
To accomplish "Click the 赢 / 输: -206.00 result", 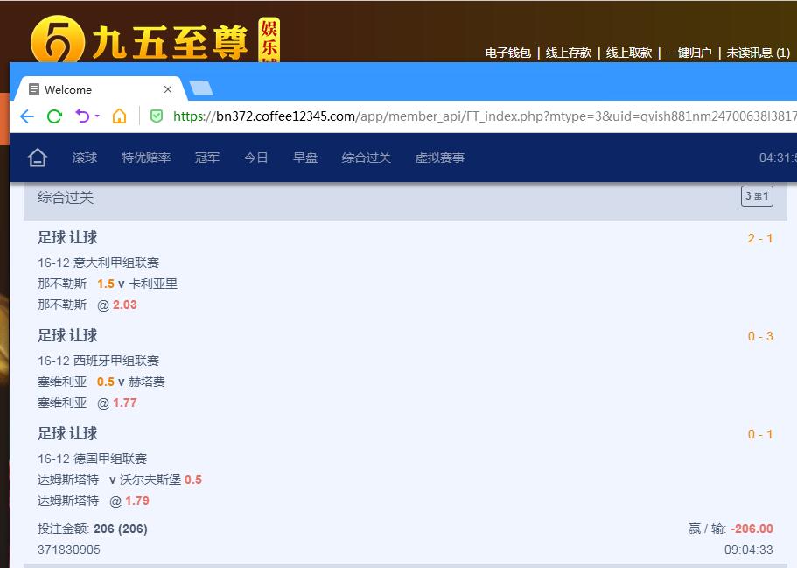I will point(731,529).
